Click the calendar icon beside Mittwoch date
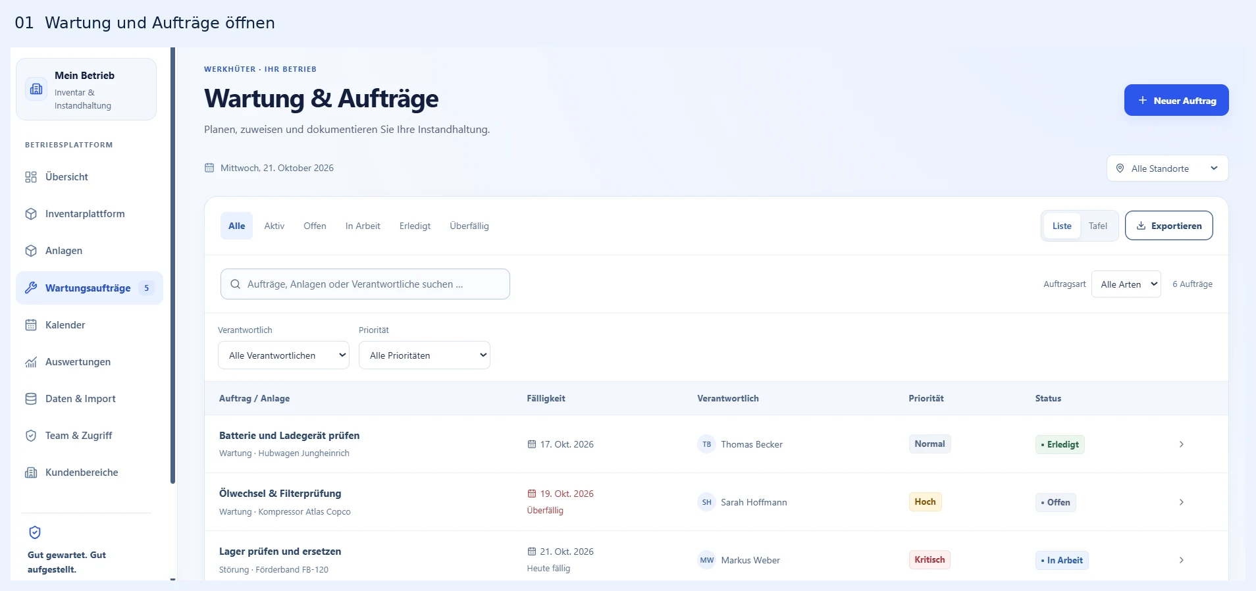Viewport: 1256px width, 591px height. coord(209,168)
